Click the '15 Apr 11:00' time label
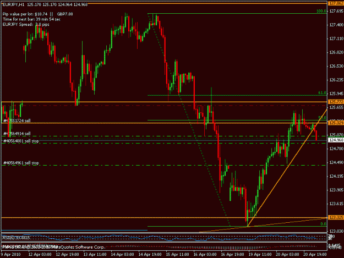The width and height of the screenshot is (344, 258). pos(177,255)
